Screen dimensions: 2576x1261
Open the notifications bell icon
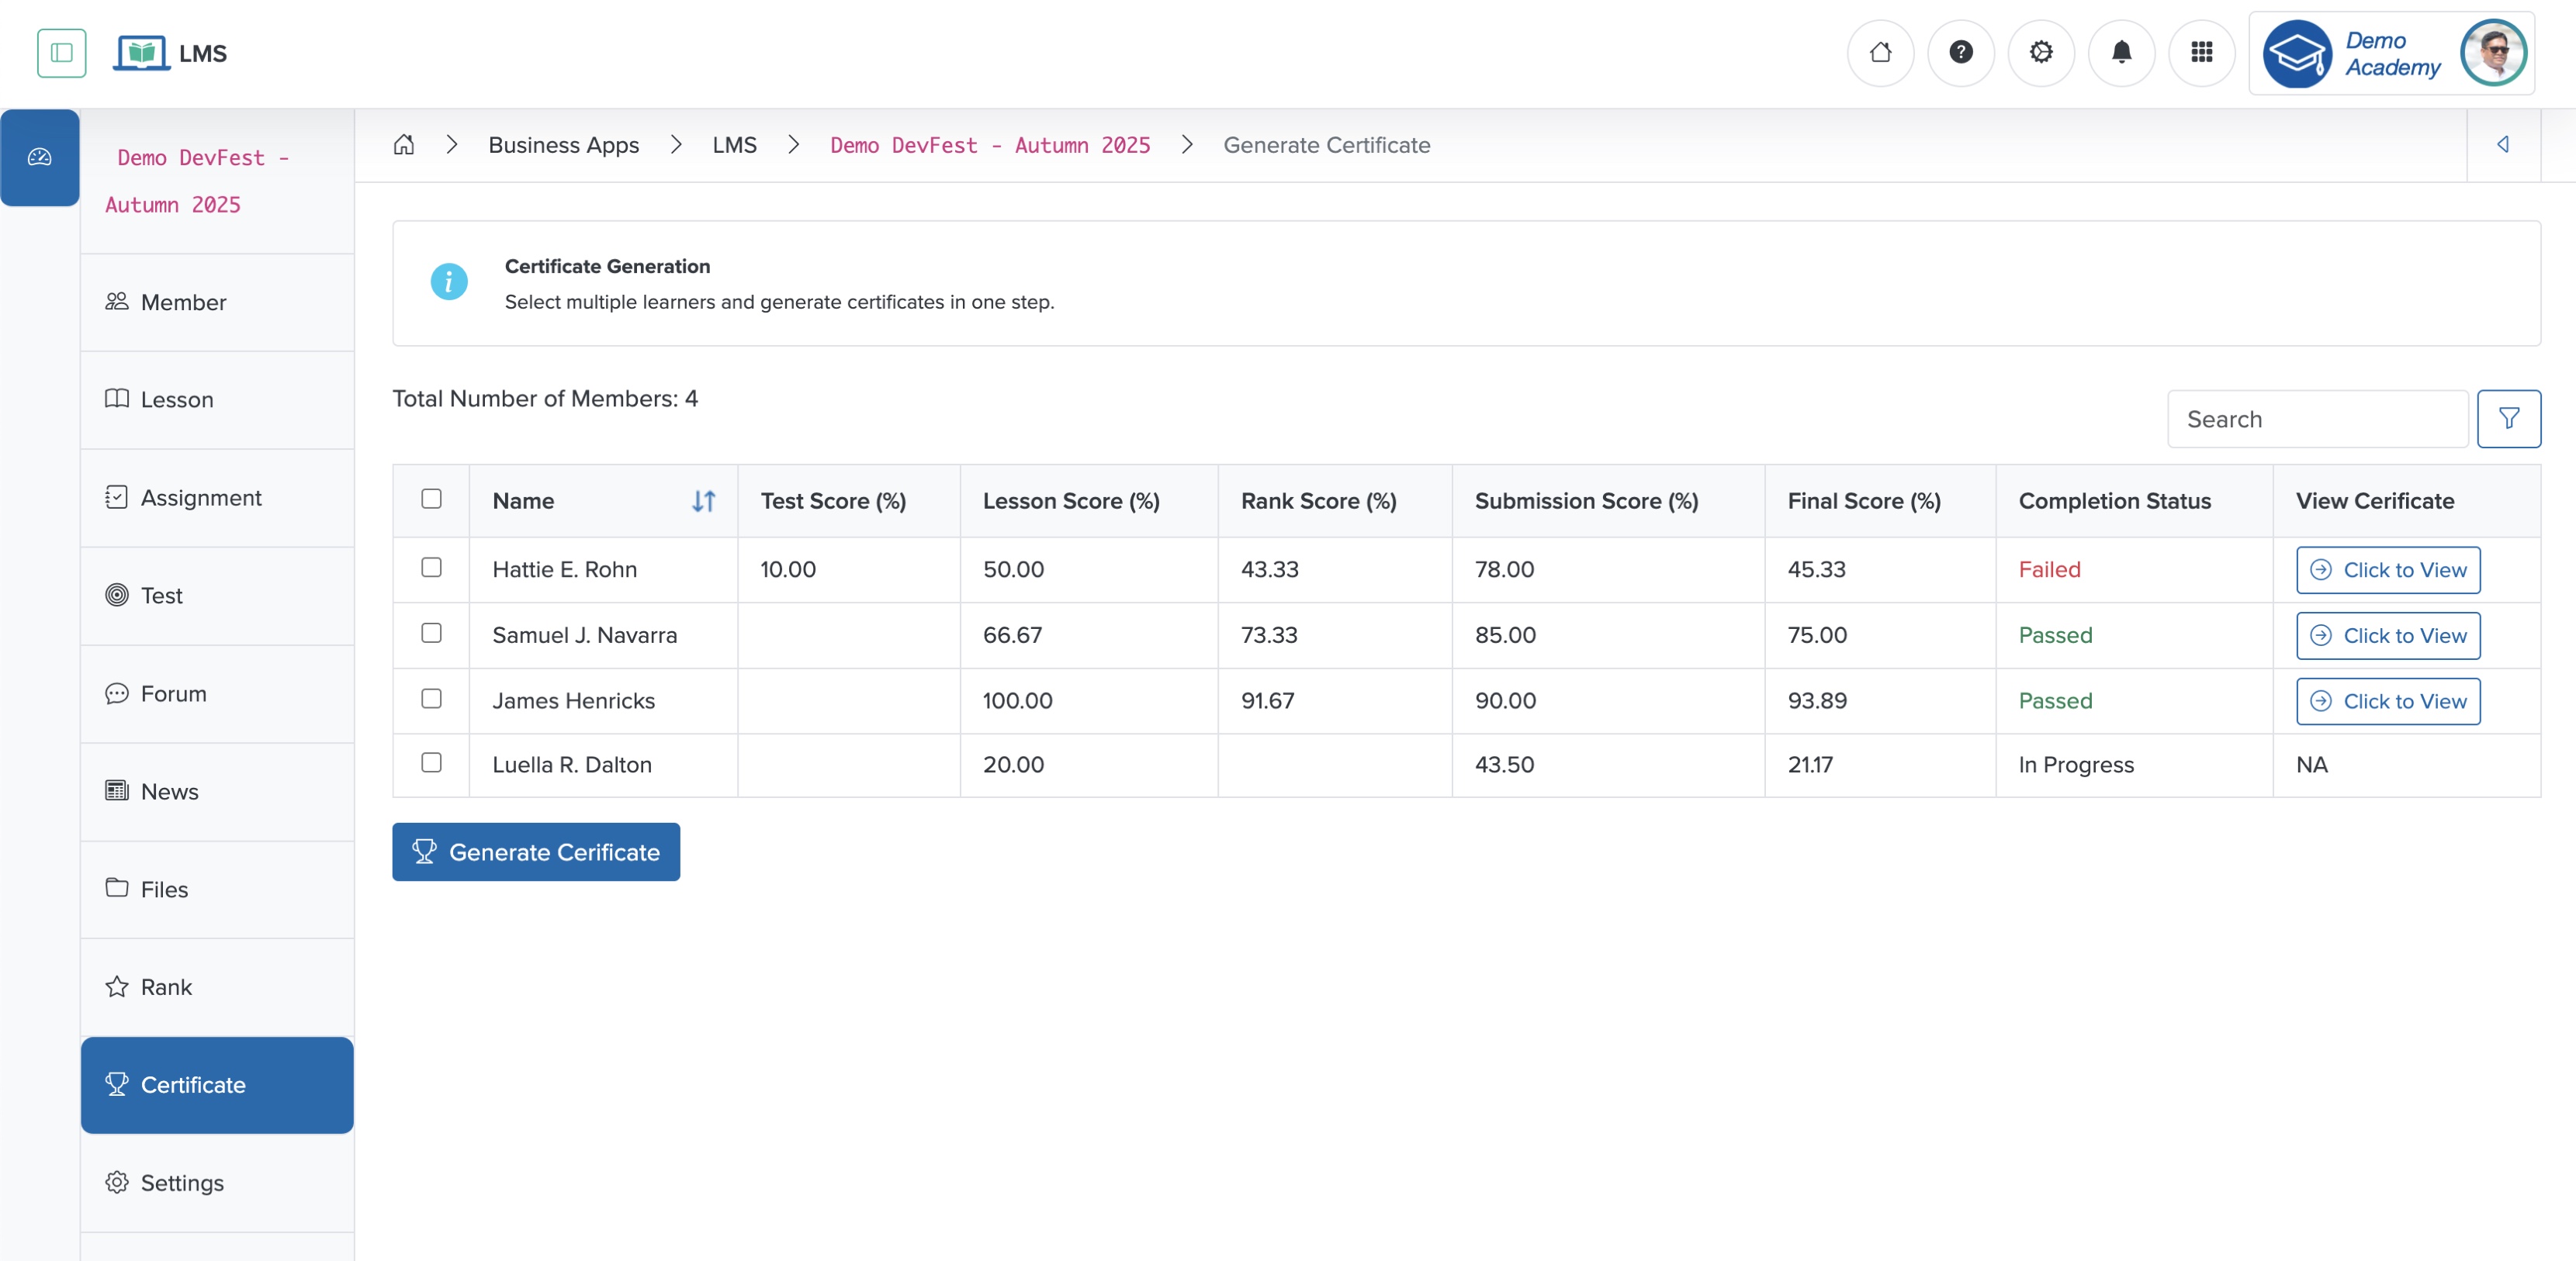(x=2121, y=53)
